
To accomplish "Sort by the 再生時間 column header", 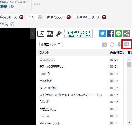I will pyautogui.click(x=116, y=52).
